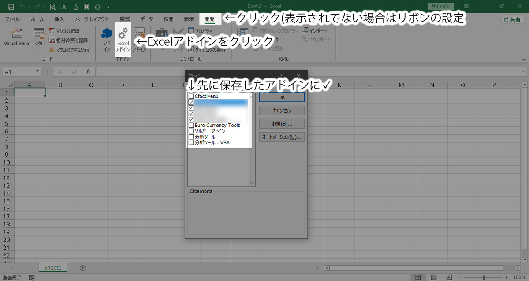Switch to the 表示 ribbon tab
529x281 pixels.
coord(189,19)
